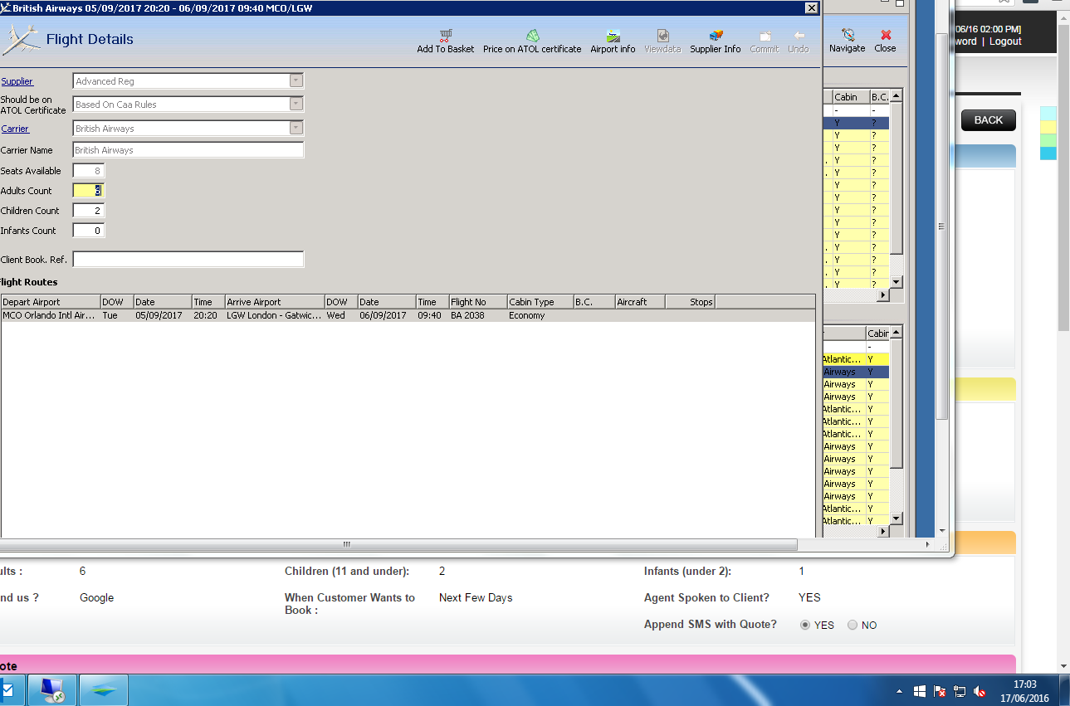Click the Aircraft column header
This screenshot has height=706, width=1070.
click(640, 302)
